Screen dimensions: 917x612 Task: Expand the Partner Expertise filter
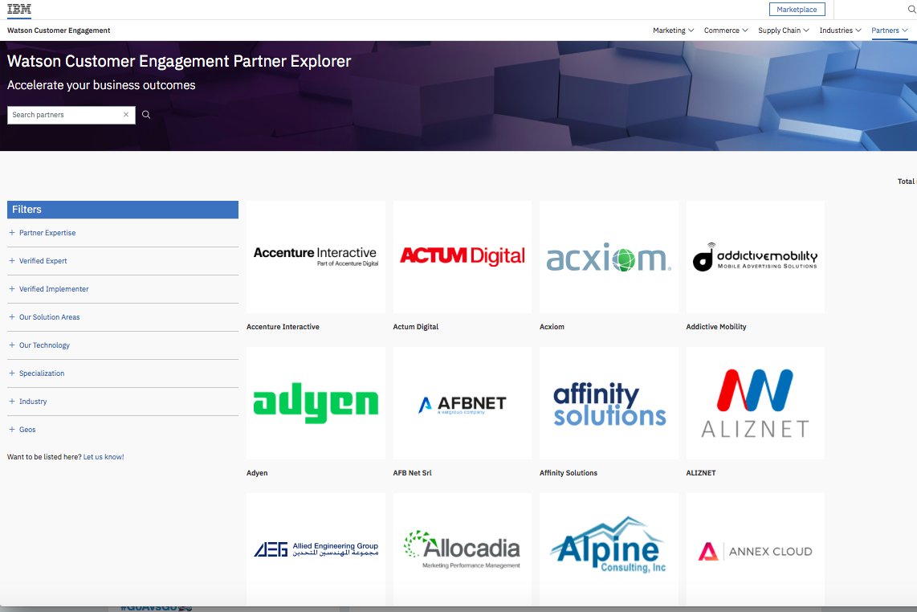[x=47, y=232]
